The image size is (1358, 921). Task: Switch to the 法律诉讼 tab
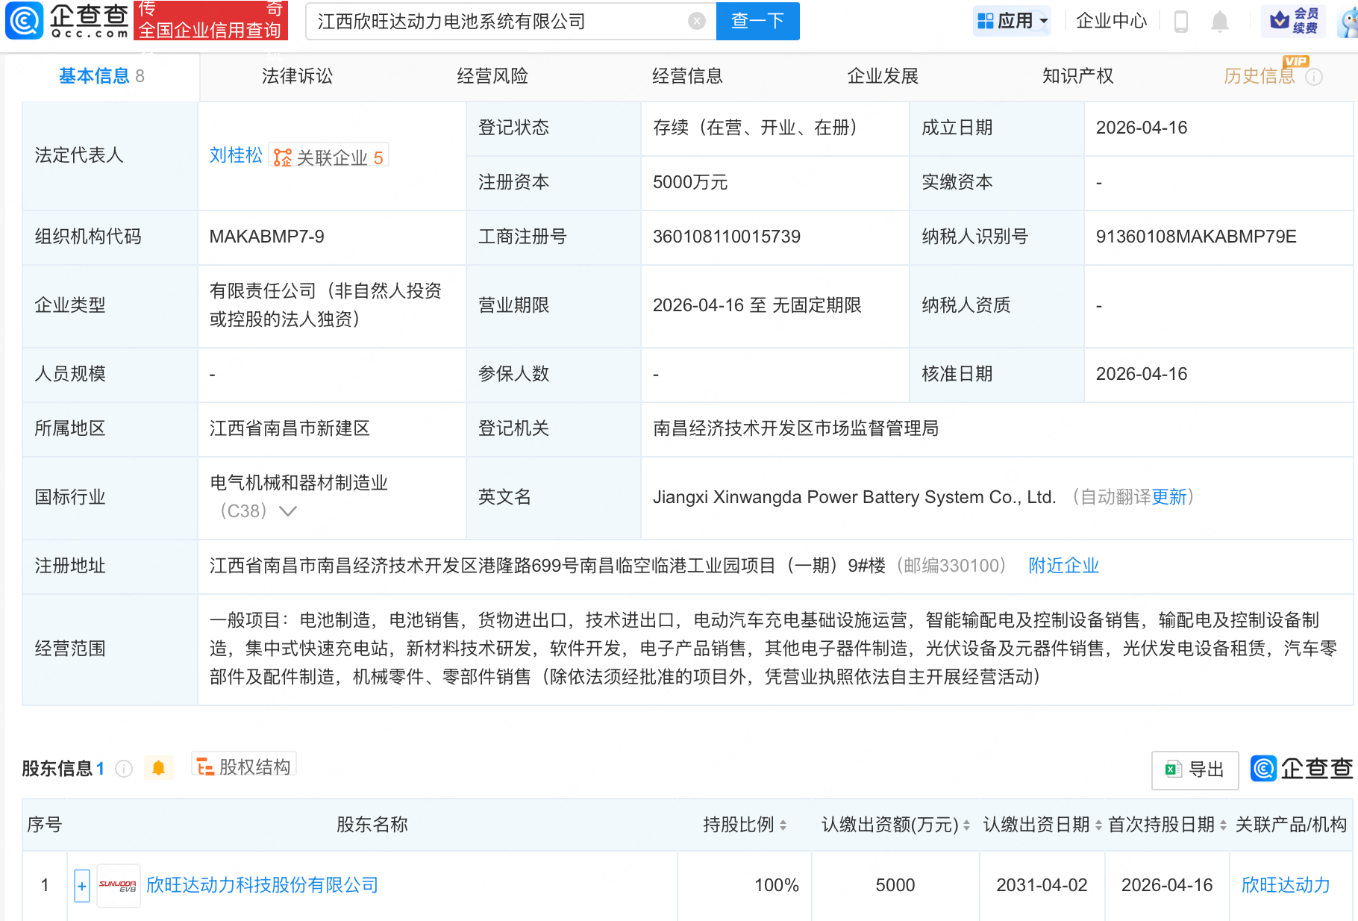tap(296, 75)
